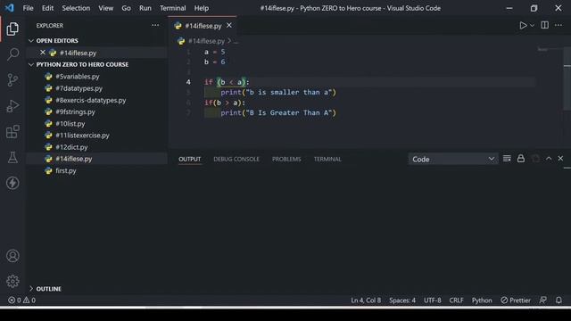
Task: Open the lightning bolt activity icon
Action: click(12, 183)
